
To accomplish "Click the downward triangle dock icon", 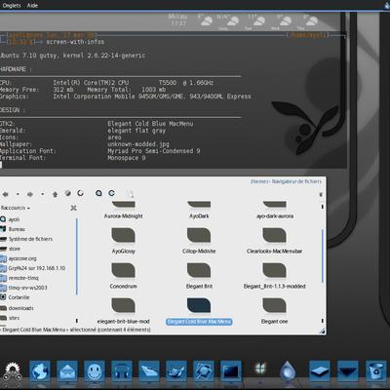I will 348,371.
